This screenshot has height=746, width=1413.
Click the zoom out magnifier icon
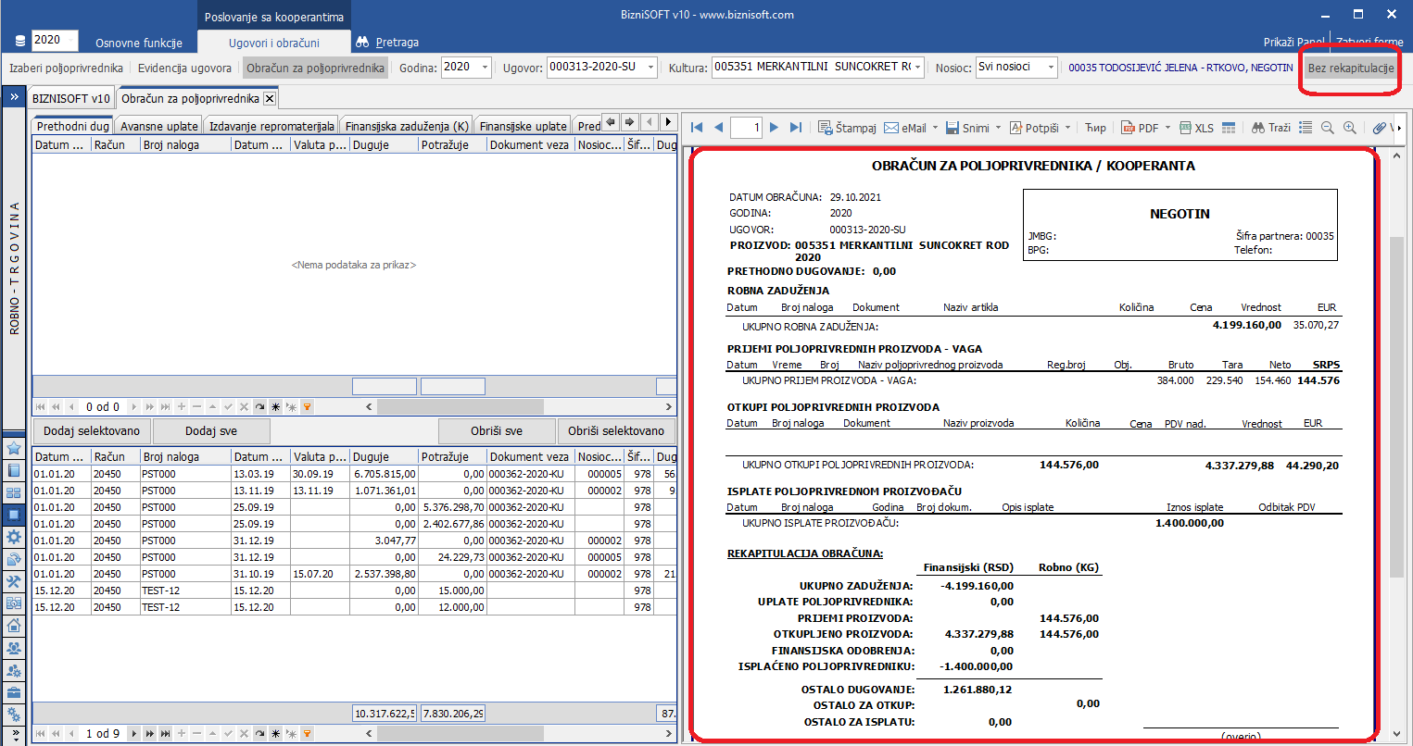(1328, 128)
